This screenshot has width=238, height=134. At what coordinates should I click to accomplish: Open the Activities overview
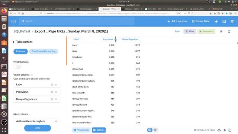6,1
